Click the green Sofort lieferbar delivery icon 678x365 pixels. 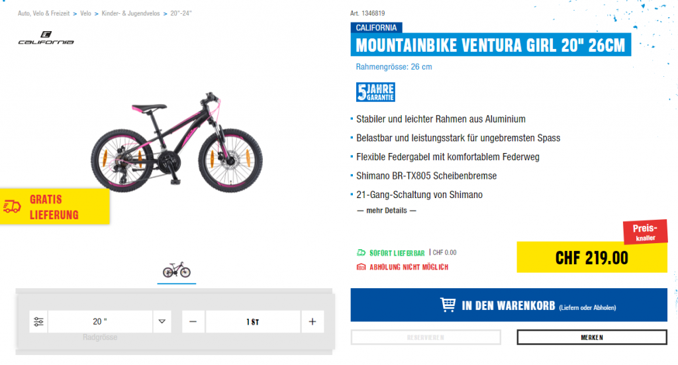[361, 252]
